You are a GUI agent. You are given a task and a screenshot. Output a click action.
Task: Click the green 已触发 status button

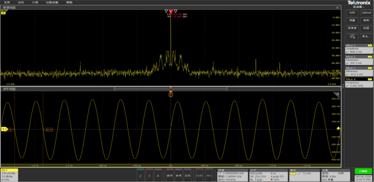click(x=363, y=171)
